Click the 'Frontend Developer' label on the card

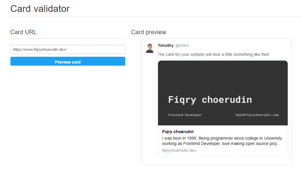tap(185, 115)
